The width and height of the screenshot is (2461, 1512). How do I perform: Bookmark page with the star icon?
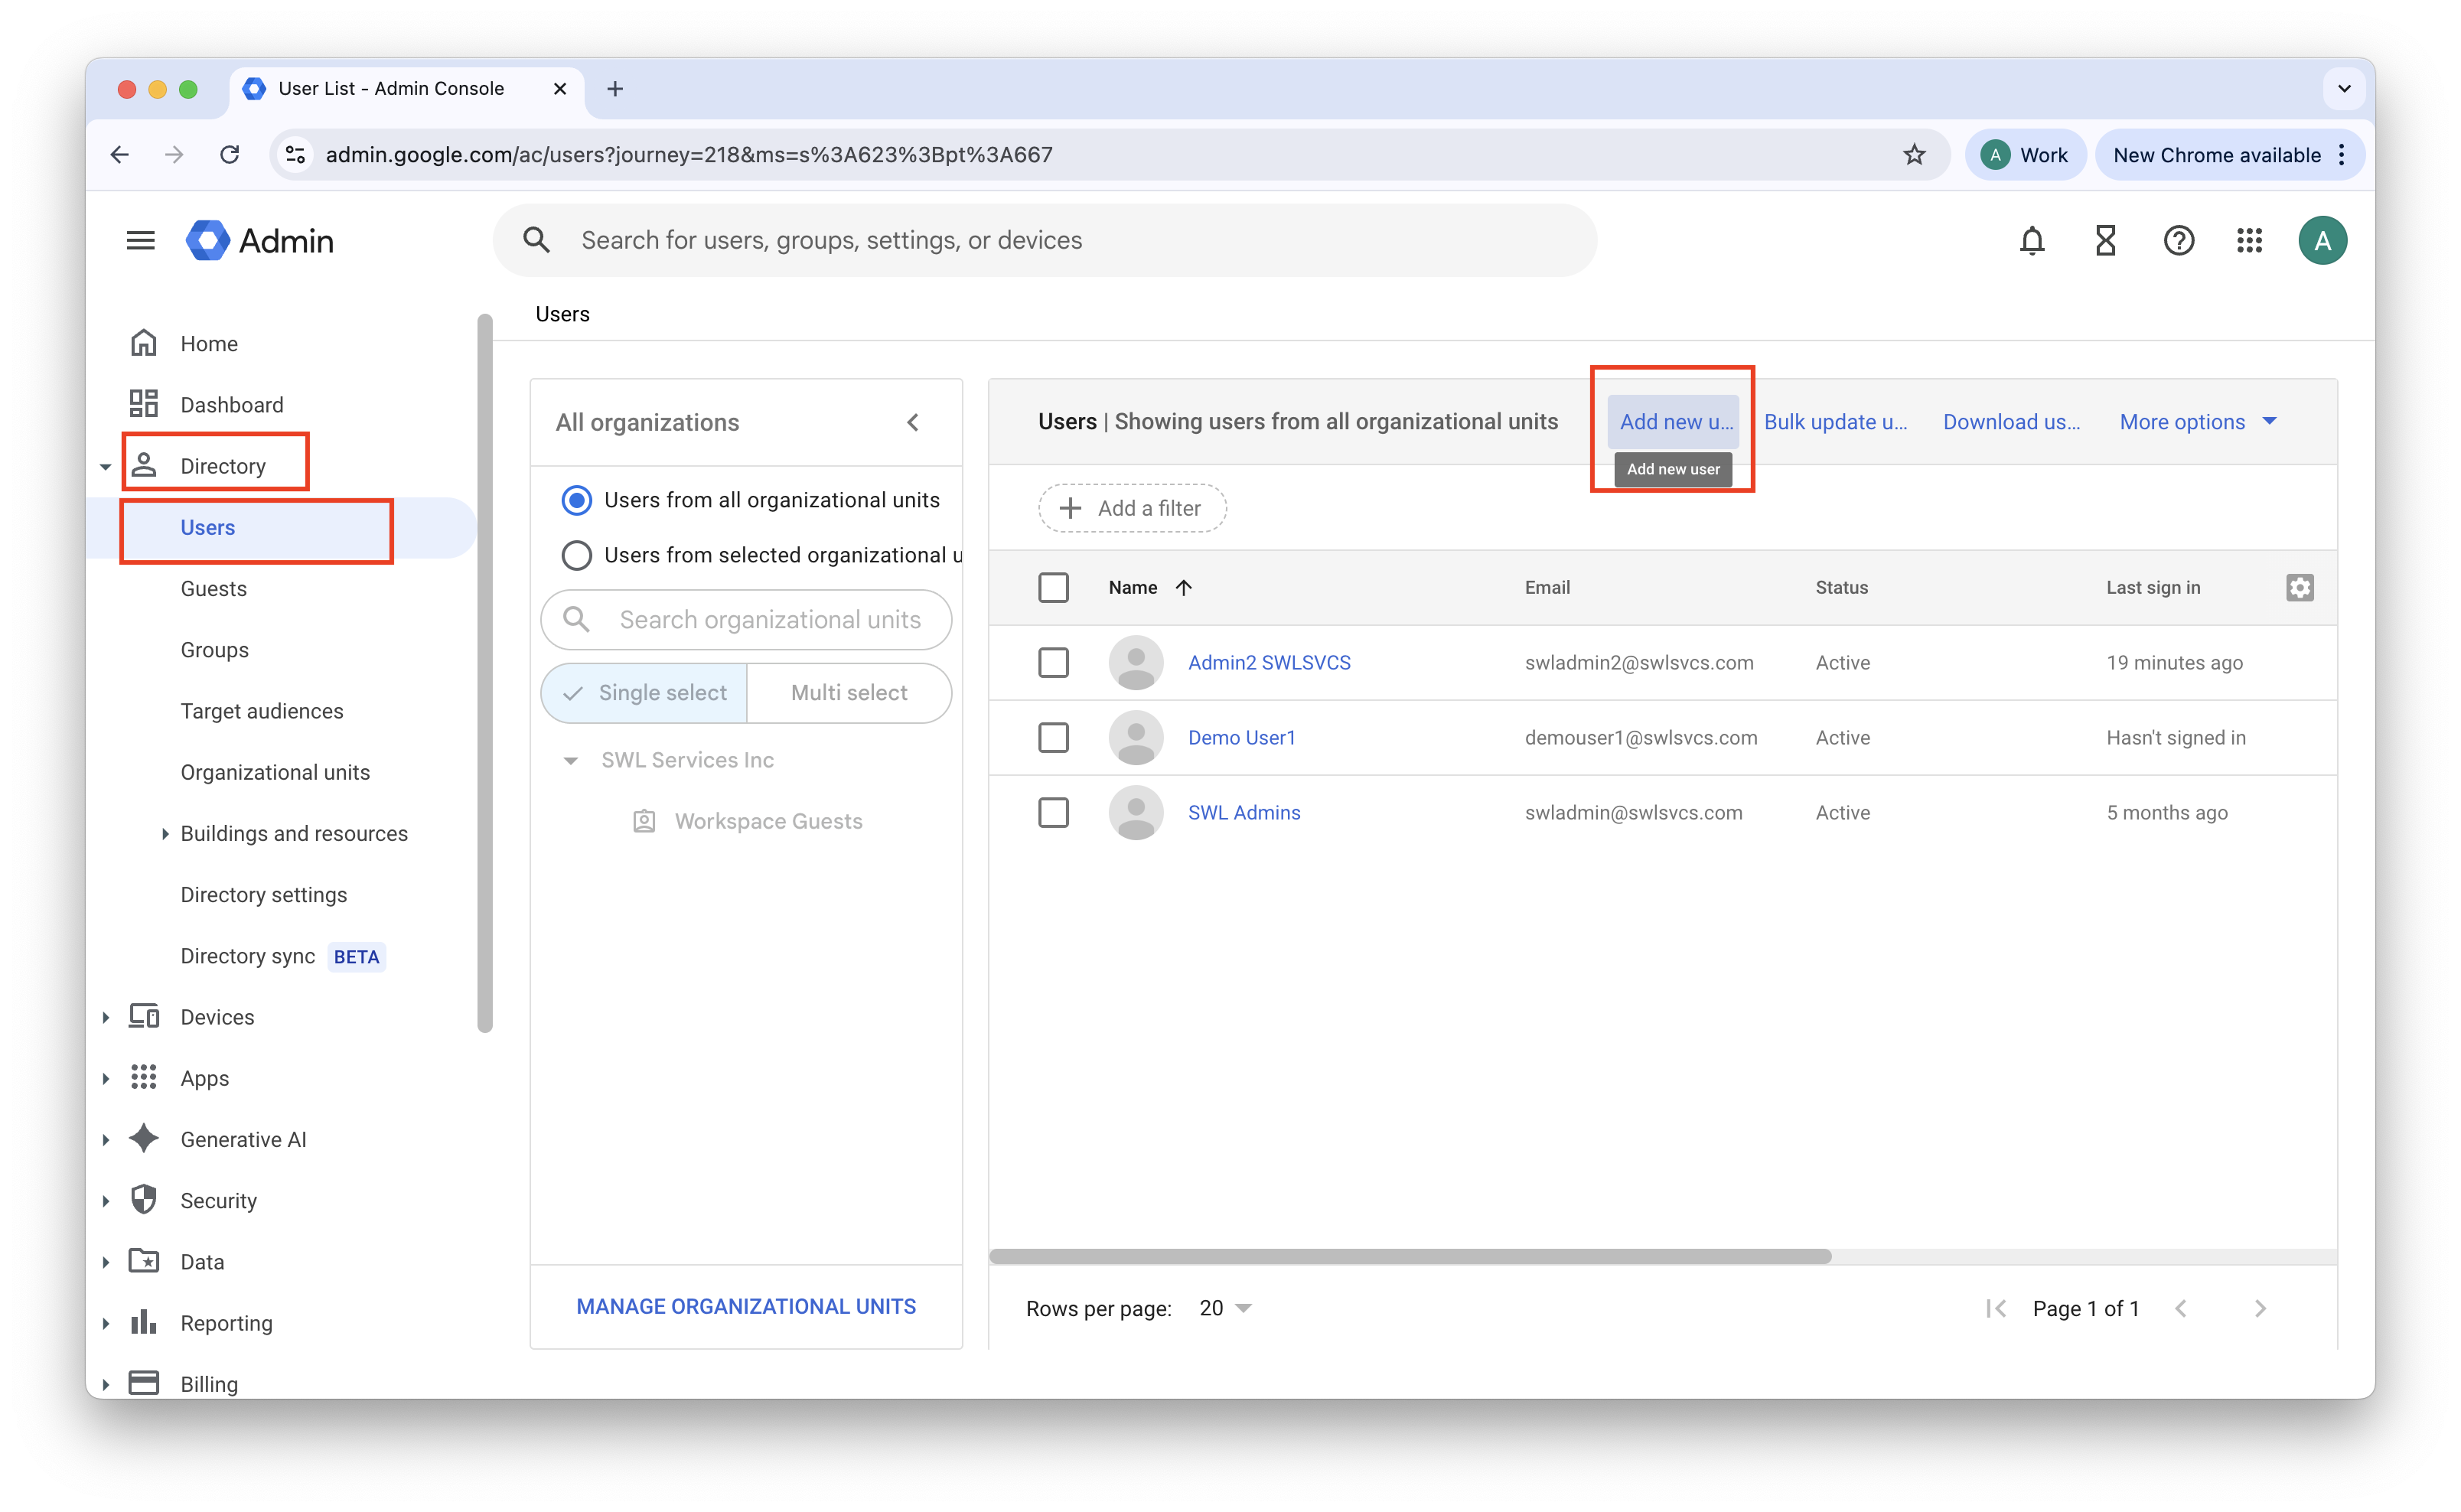(x=1913, y=155)
